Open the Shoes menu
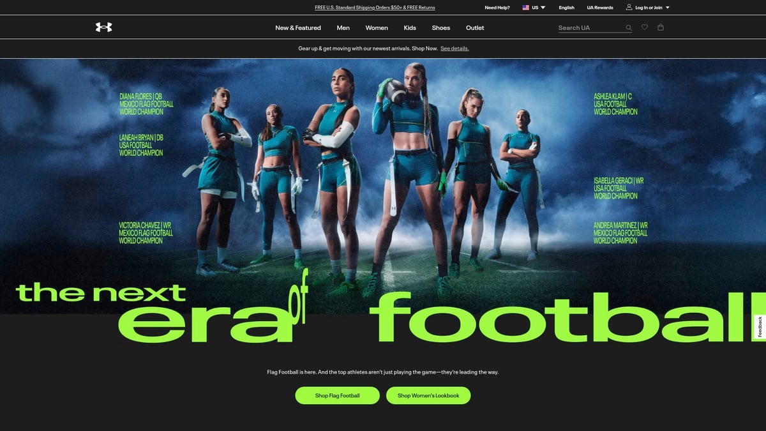The height and width of the screenshot is (431, 766). click(x=440, y=27)
